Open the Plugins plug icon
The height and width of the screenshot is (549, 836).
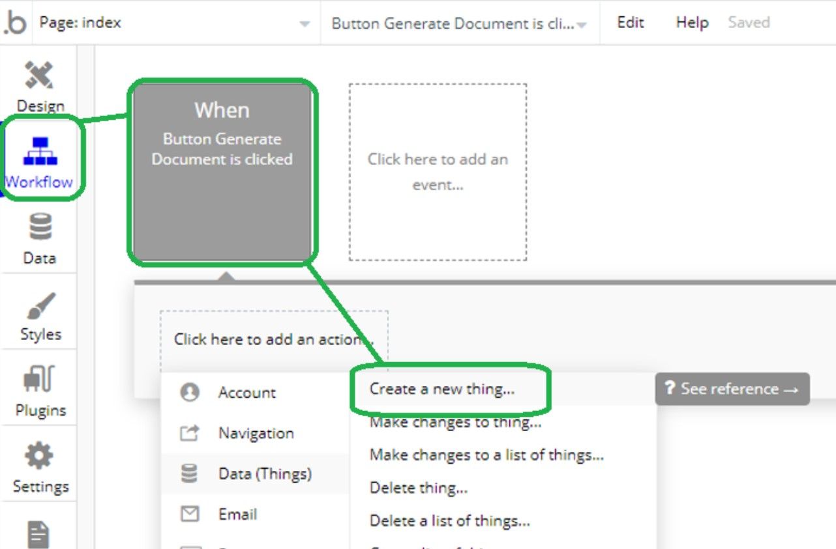40,380
